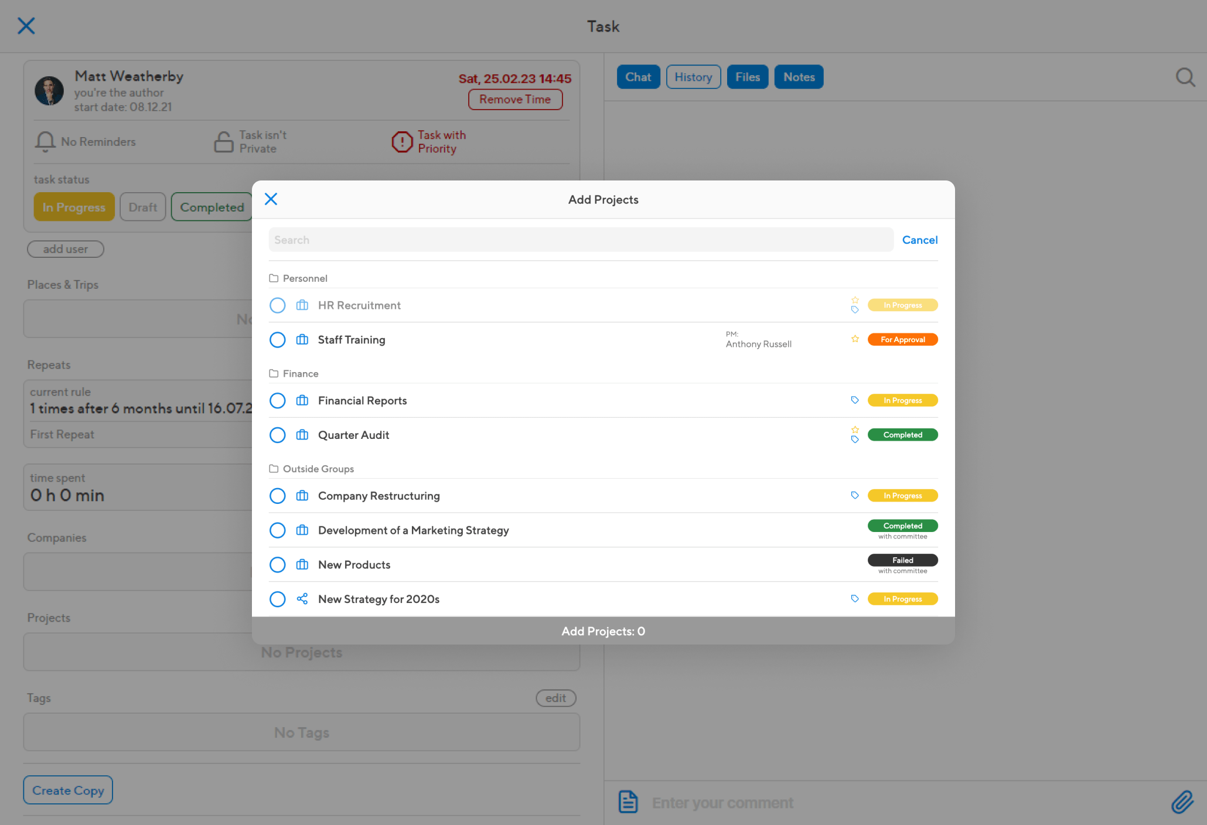Click the For Approval status badge
This screenshot has height=825, width=1207.
pyautogui.click(x=902, y=340)
